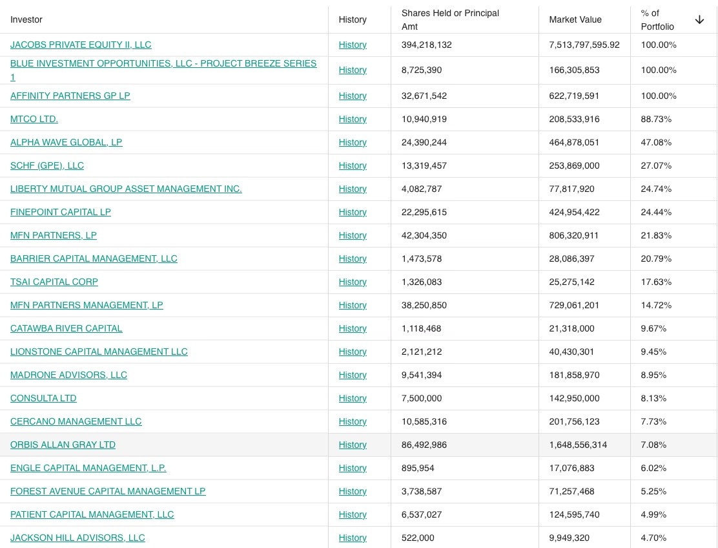The image size is (718, 548).
Task: View History for Alpha Wave Global
Action: tap(353, 143)
